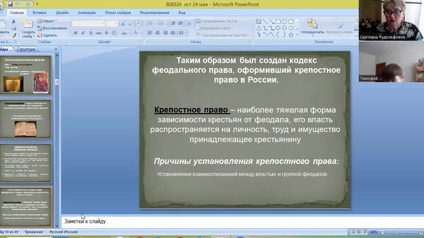Click the slide panel vertical scrollbar handle
Image resolution: width=424 pixels, height=238 pixels.
[x=57, y=82]
